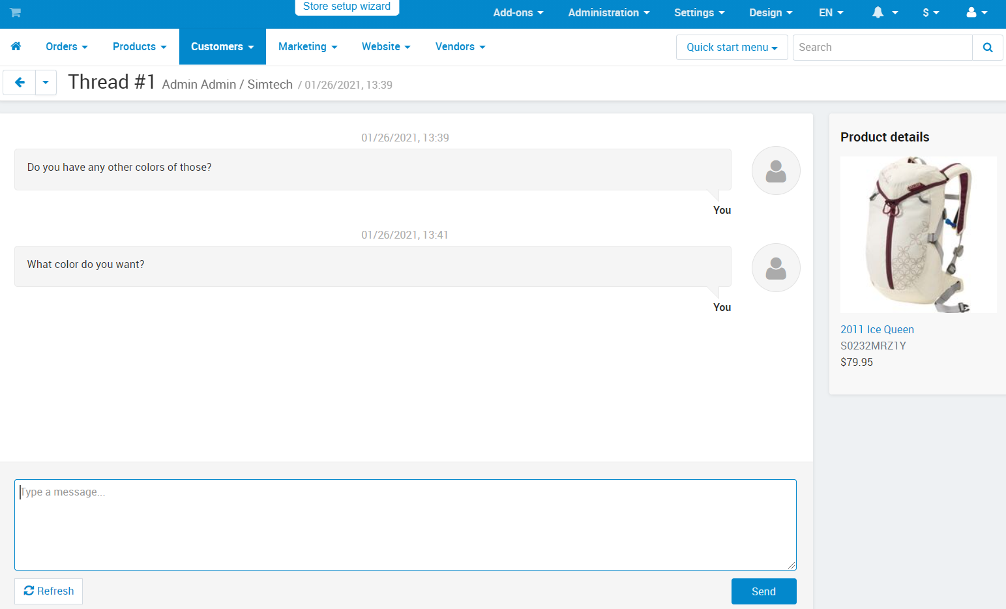The width and height of the screenshot is (1006, 609).
Task: Open the EN language dropdown
Action: 831,12
